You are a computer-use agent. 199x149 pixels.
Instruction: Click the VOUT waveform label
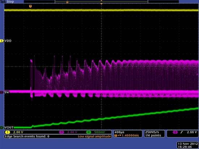(9, 127)
